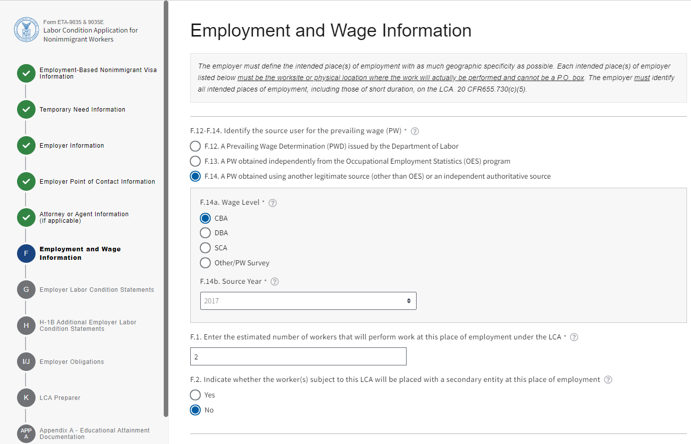Screen dimensions: 691x444
Task: Click help icon next to Source Year
Action: point(274,282)
